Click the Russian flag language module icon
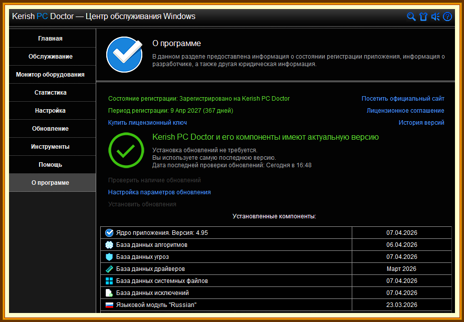The height and width of the screenshot is (322, 464). [109, 305]
